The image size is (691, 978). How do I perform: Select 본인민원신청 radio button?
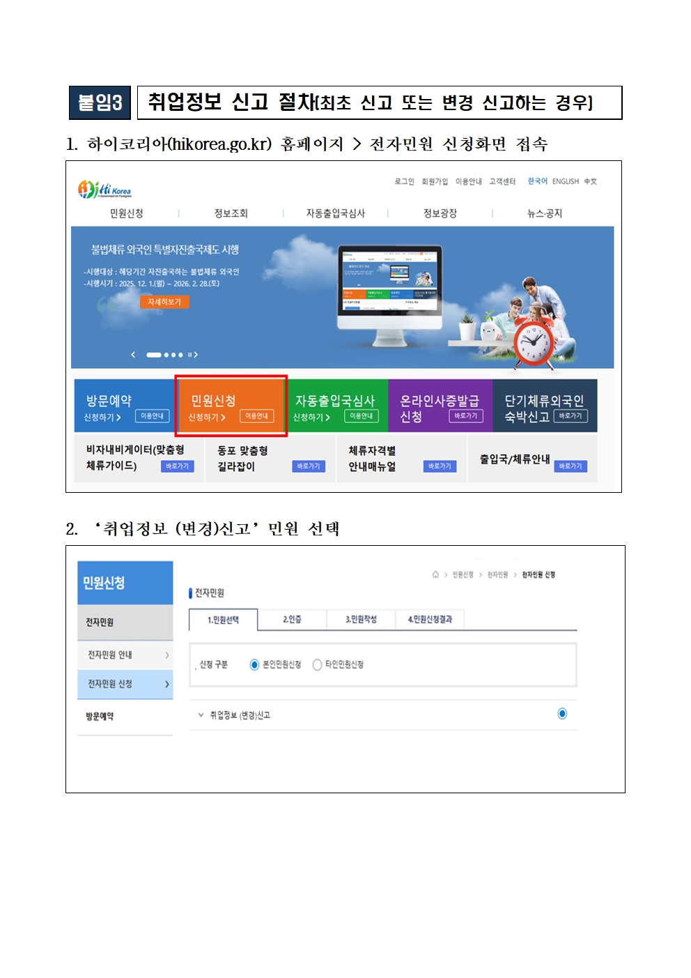254,664
